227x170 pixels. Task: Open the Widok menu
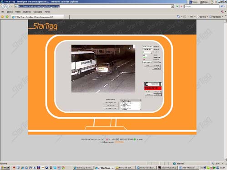click(x=18, y=12)
